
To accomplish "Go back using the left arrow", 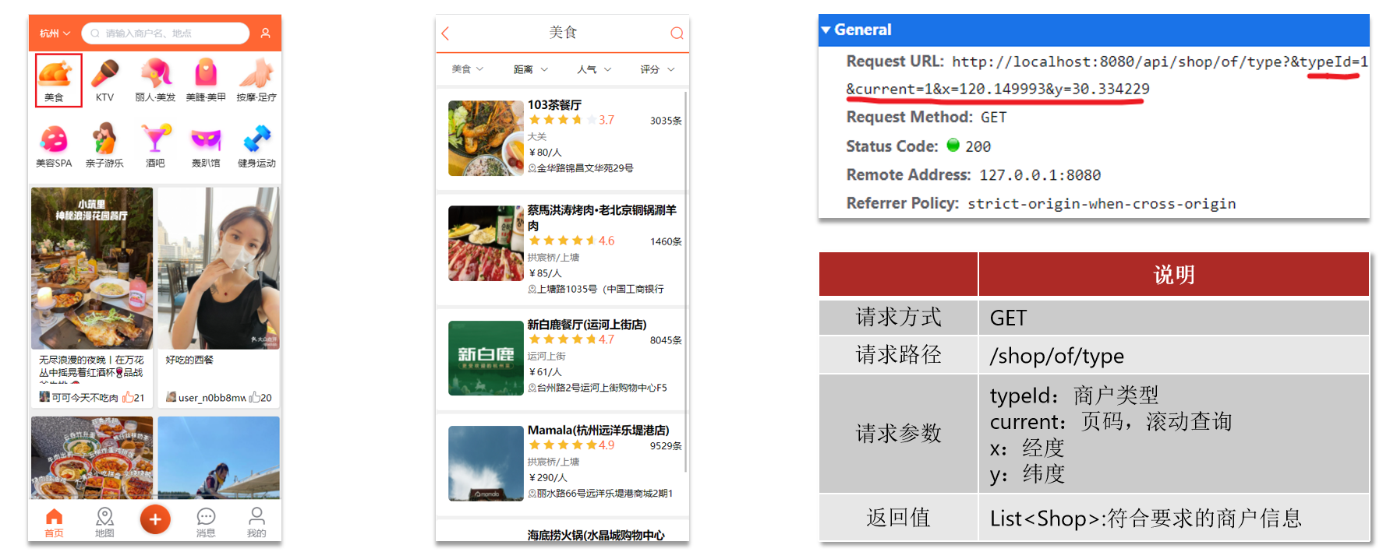I will pos(446,33).
